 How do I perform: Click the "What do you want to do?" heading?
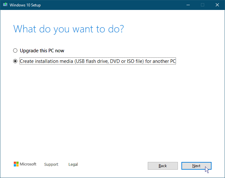pos(69,29)
